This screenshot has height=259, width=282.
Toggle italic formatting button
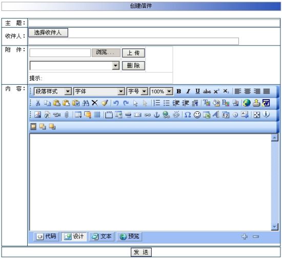[188, 91]
